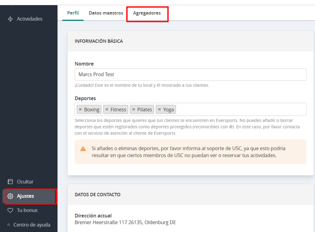Click the address Bremer Heerstraße 117 text
This screenshot has width=315, height=232.
coord(125,222)
